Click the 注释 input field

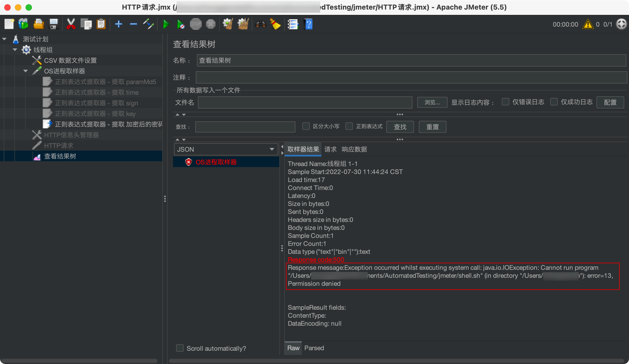pos(411,77)
